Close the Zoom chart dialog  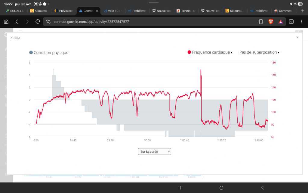pos(297,37)
